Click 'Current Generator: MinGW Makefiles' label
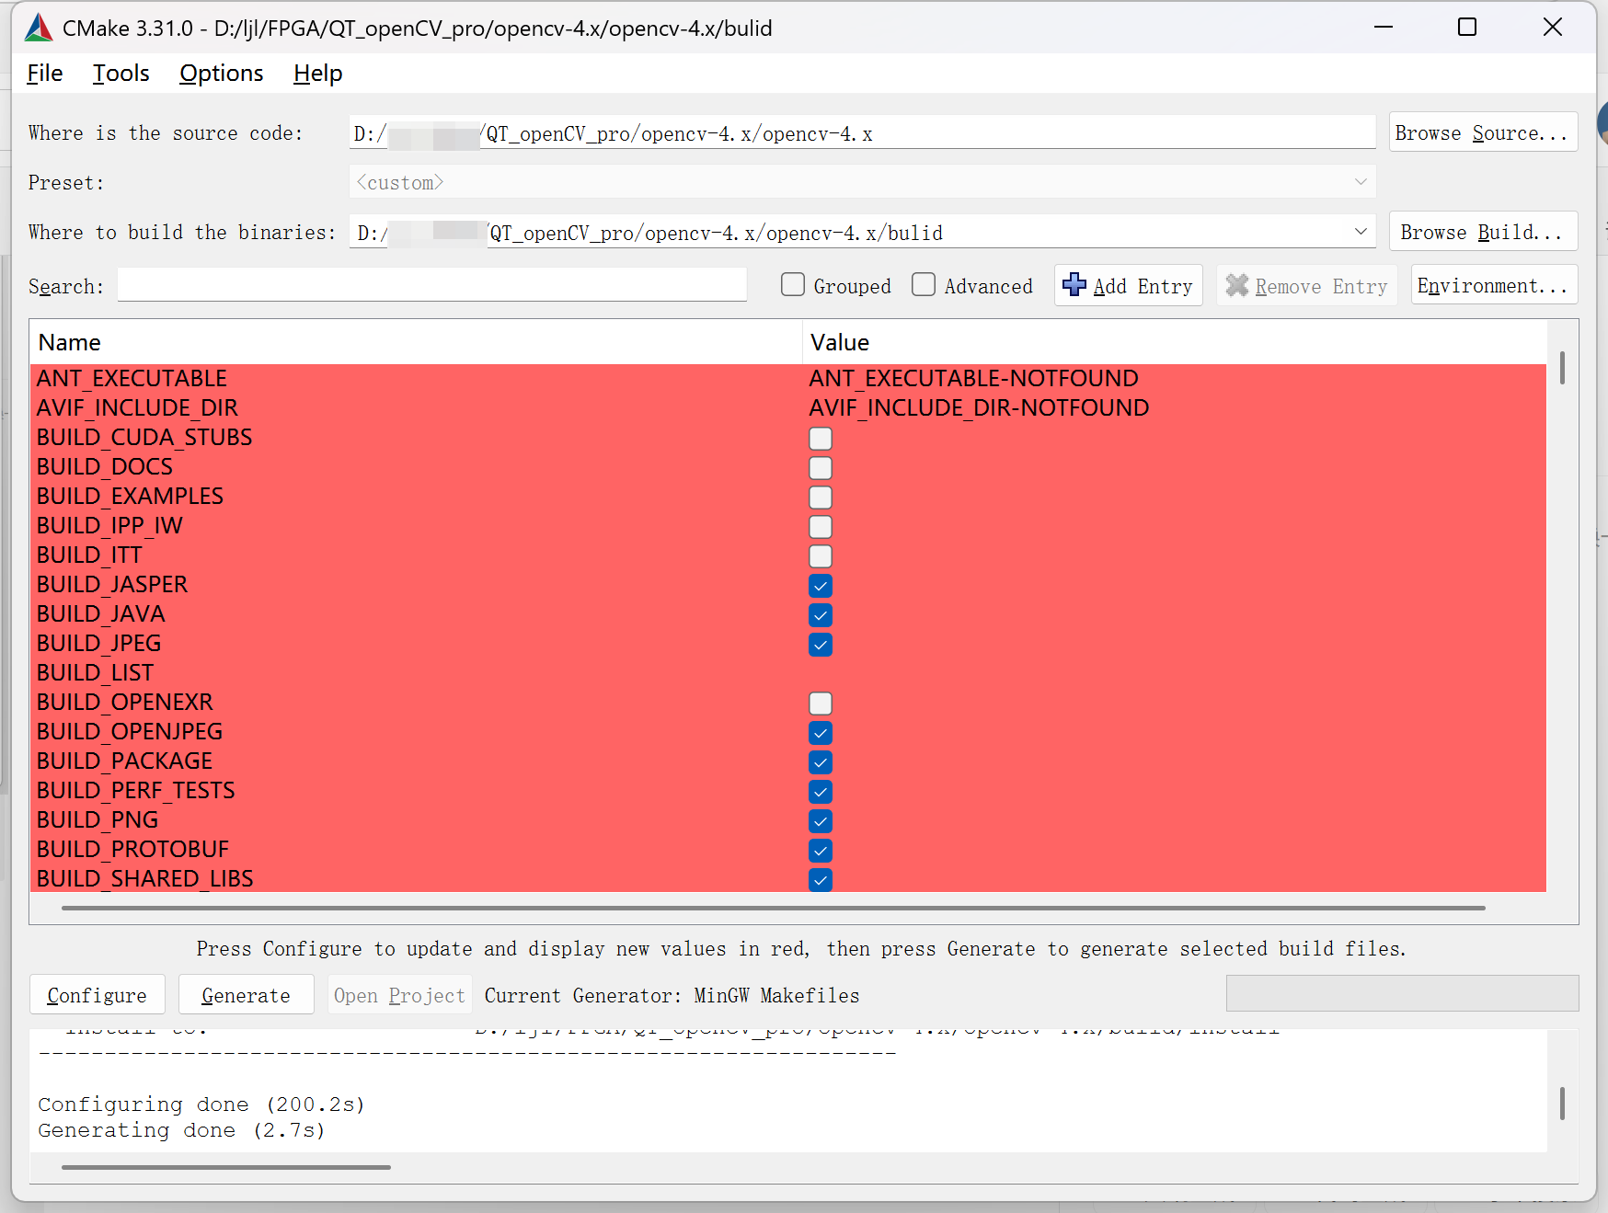 672,995
